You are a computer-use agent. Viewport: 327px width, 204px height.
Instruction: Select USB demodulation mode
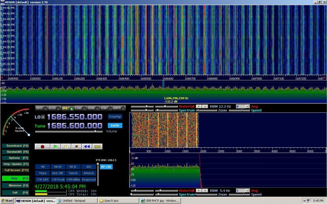click(94, 108)
